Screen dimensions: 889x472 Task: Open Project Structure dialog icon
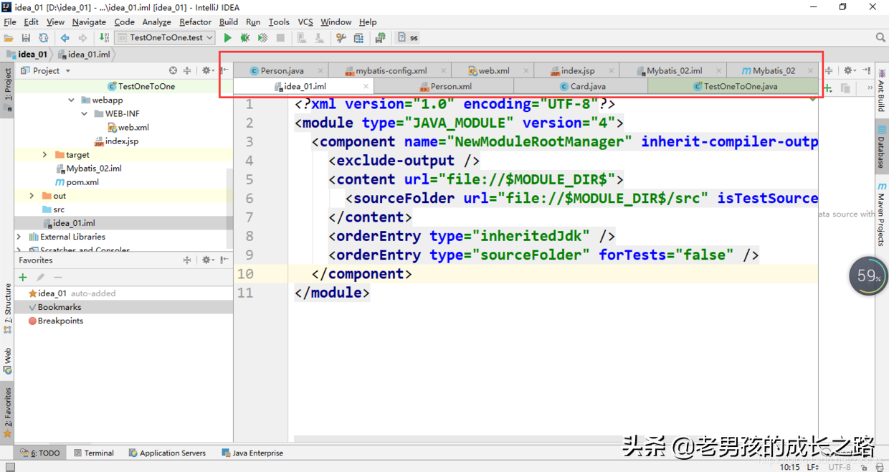359,37
